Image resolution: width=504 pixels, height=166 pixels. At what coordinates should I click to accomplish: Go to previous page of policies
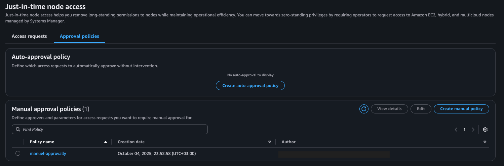(x=456, y=130)
